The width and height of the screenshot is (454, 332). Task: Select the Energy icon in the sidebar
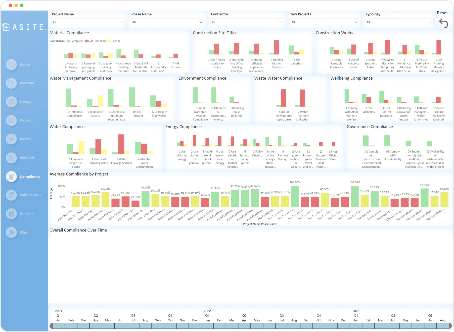tap(11, 102)
